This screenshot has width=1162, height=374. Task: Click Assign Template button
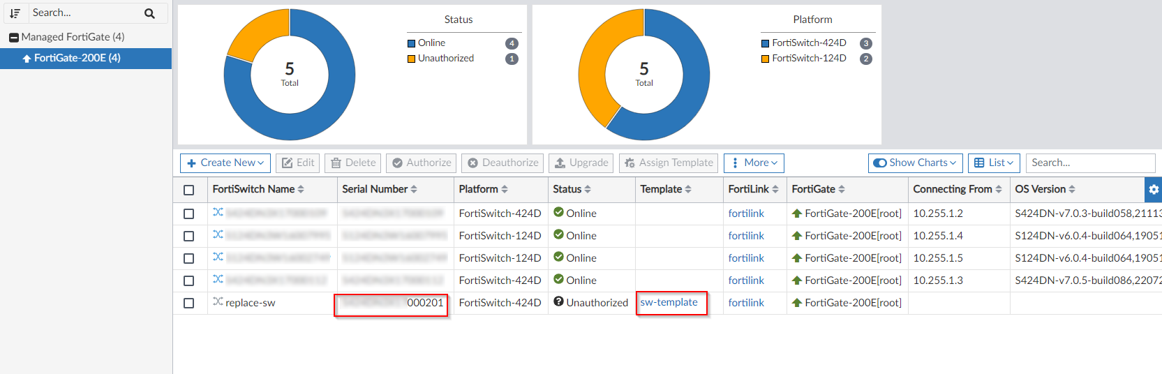[669, 163]
